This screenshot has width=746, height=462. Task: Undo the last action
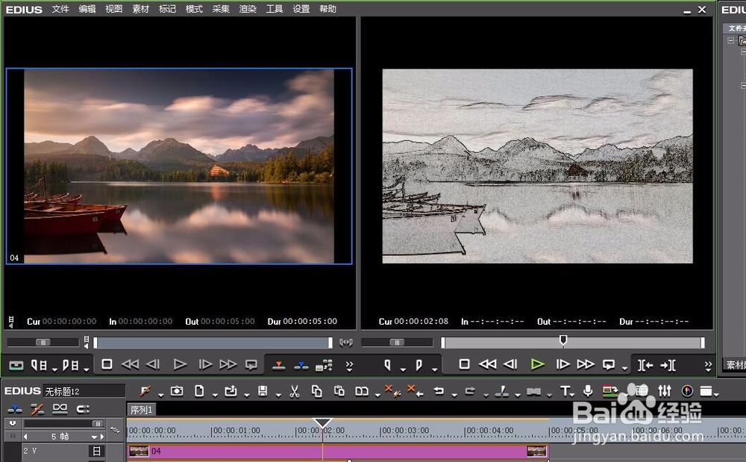439,391
